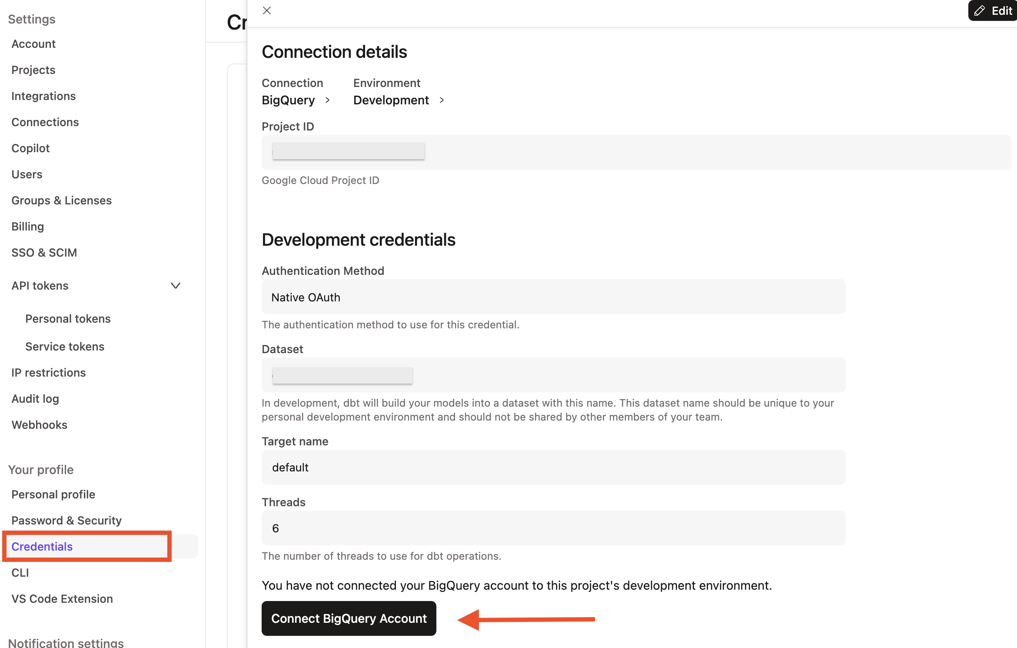Open the Development environment details

point(391,100)
